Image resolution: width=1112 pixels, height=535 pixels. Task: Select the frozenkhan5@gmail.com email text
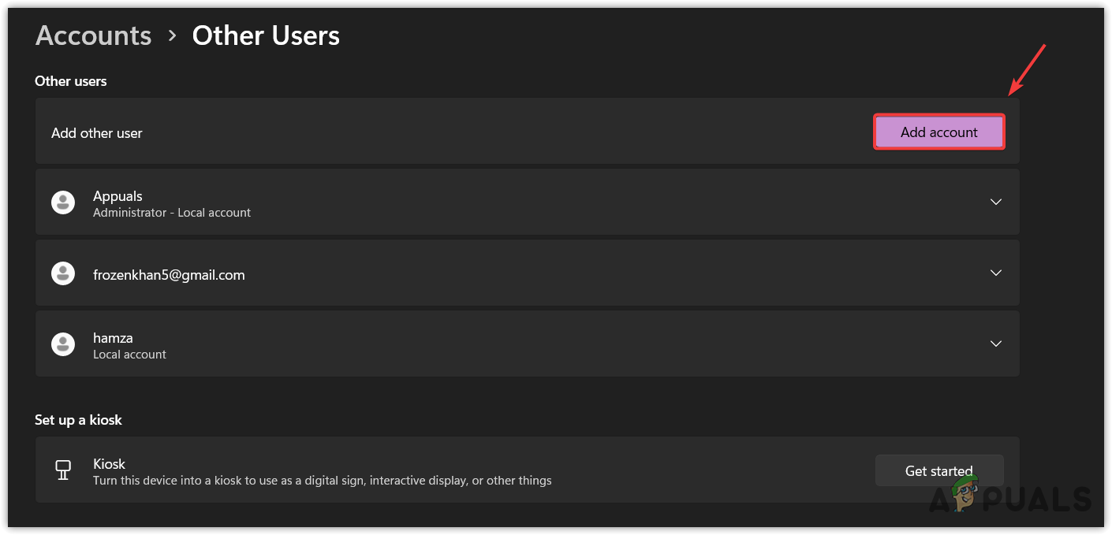pos(169,274)
